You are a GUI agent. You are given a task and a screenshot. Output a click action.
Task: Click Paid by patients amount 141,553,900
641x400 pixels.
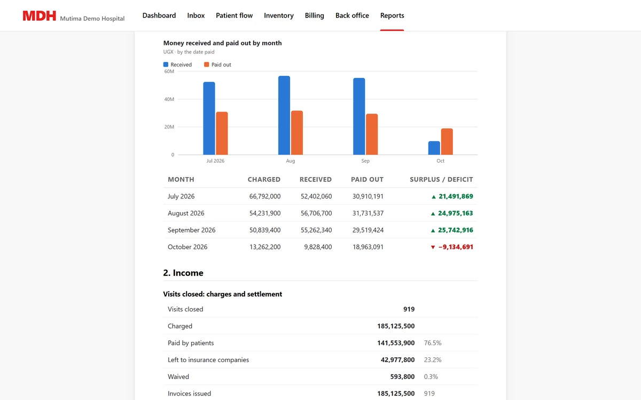click(x=396, y=343)
